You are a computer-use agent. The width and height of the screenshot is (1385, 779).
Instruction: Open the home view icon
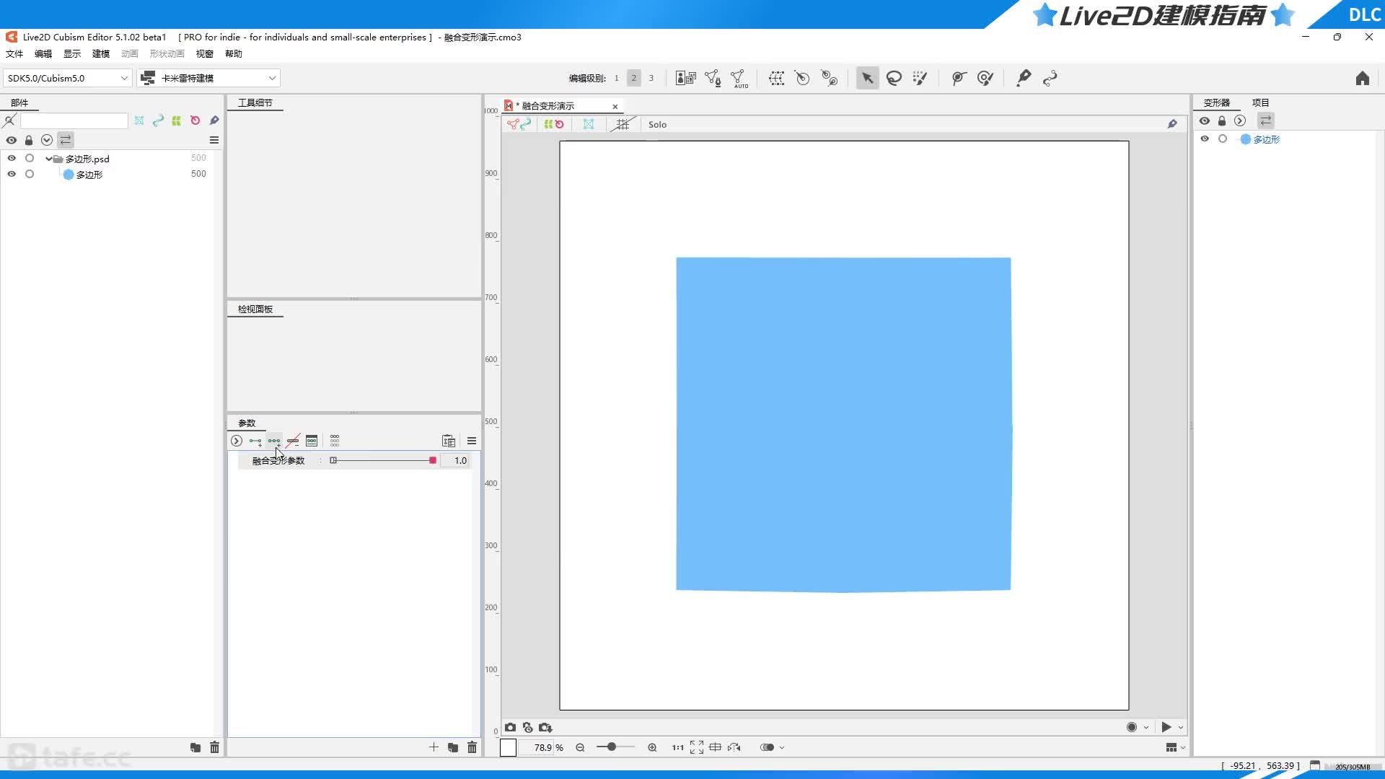pyautogui.click(x=1362, y=78)
